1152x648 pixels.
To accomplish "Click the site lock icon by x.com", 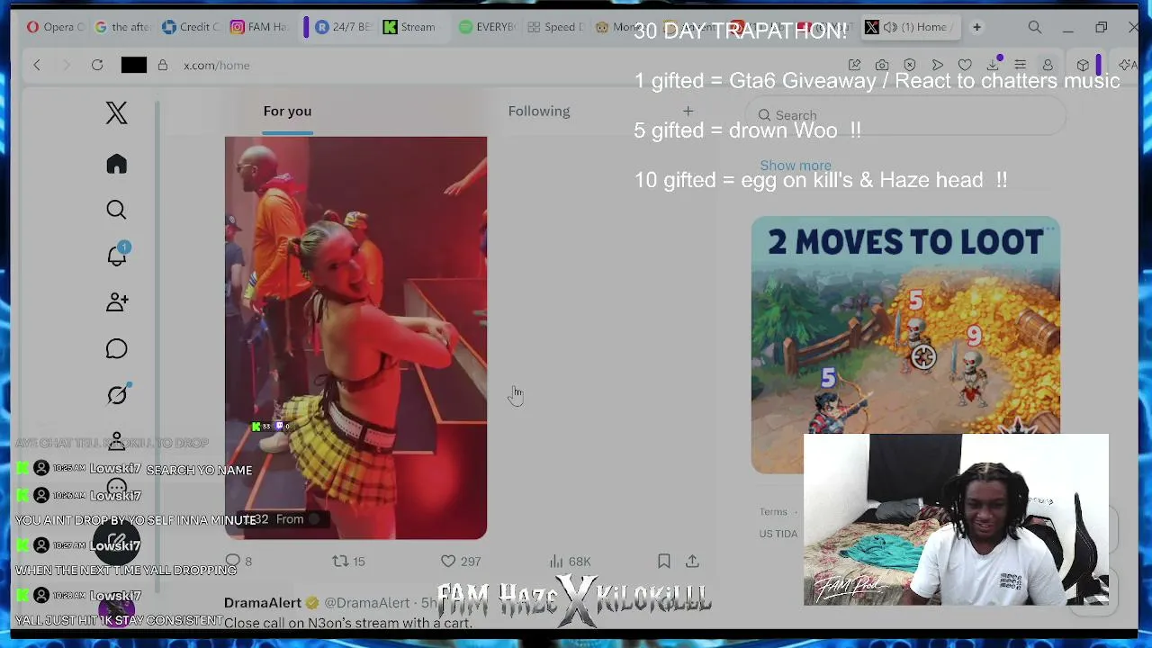I will click(x=163, y=65).
